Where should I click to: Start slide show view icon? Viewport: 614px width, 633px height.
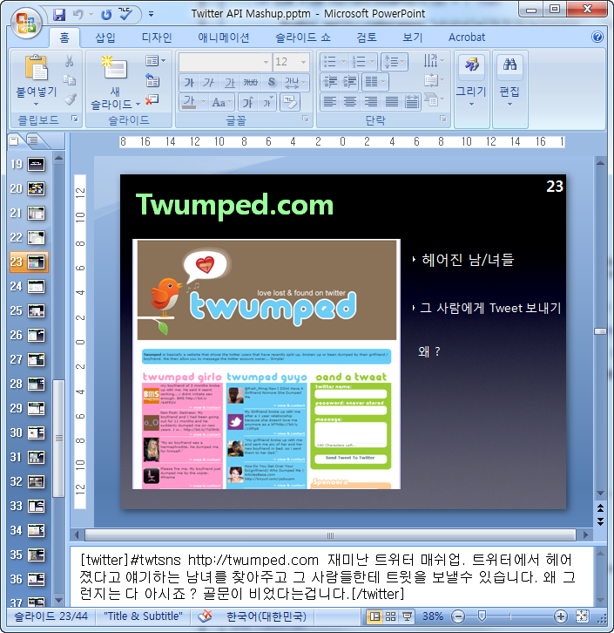407,616
